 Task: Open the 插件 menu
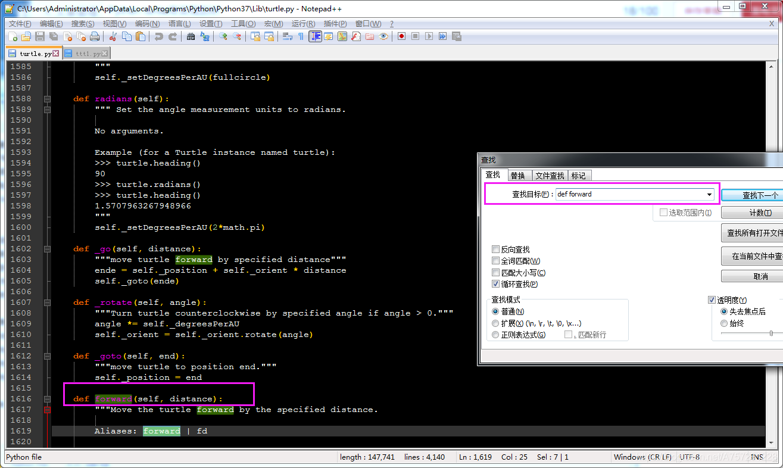coord(334,24)
